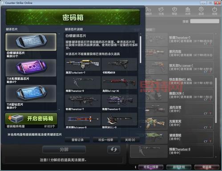222x171 pixels.
Task: Click the Vulcanus-9 sword thumbnail
Action: point(83,119)
